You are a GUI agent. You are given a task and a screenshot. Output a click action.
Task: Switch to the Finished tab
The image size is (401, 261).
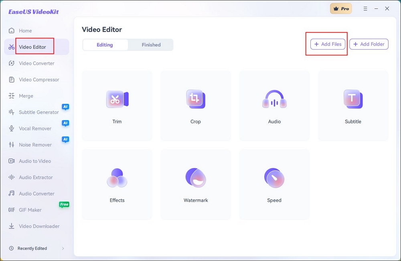click(x=150, y=45)
